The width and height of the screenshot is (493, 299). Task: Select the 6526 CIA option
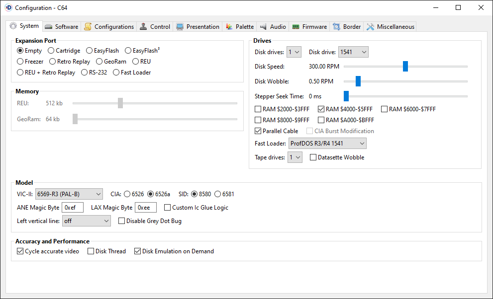pos(127,194)
